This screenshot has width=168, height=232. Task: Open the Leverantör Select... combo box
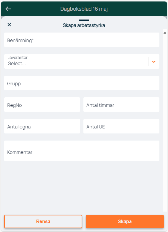point(82,62)
